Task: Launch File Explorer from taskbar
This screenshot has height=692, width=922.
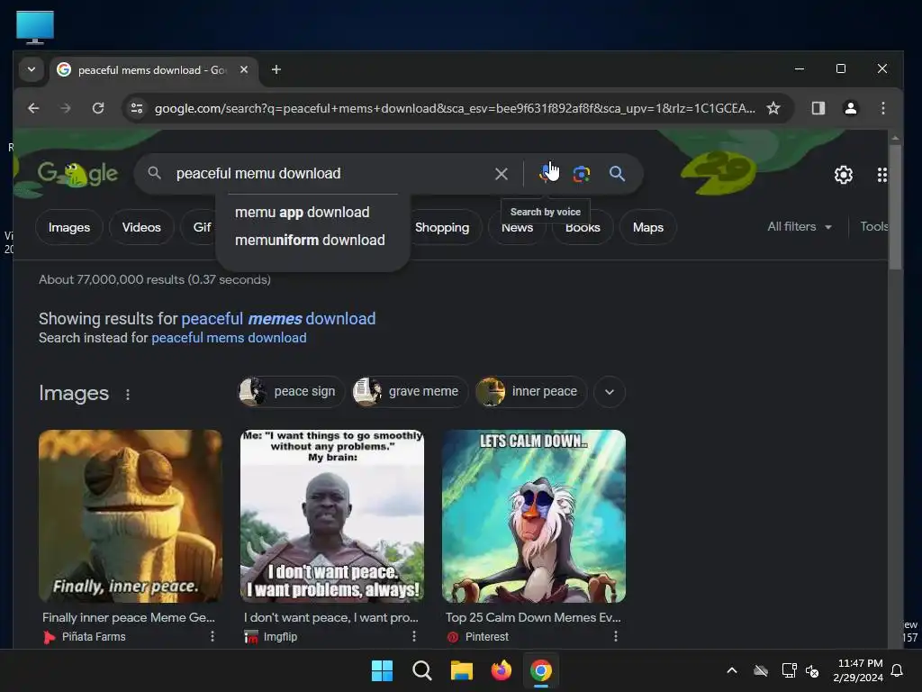Action: coord(462,670)
